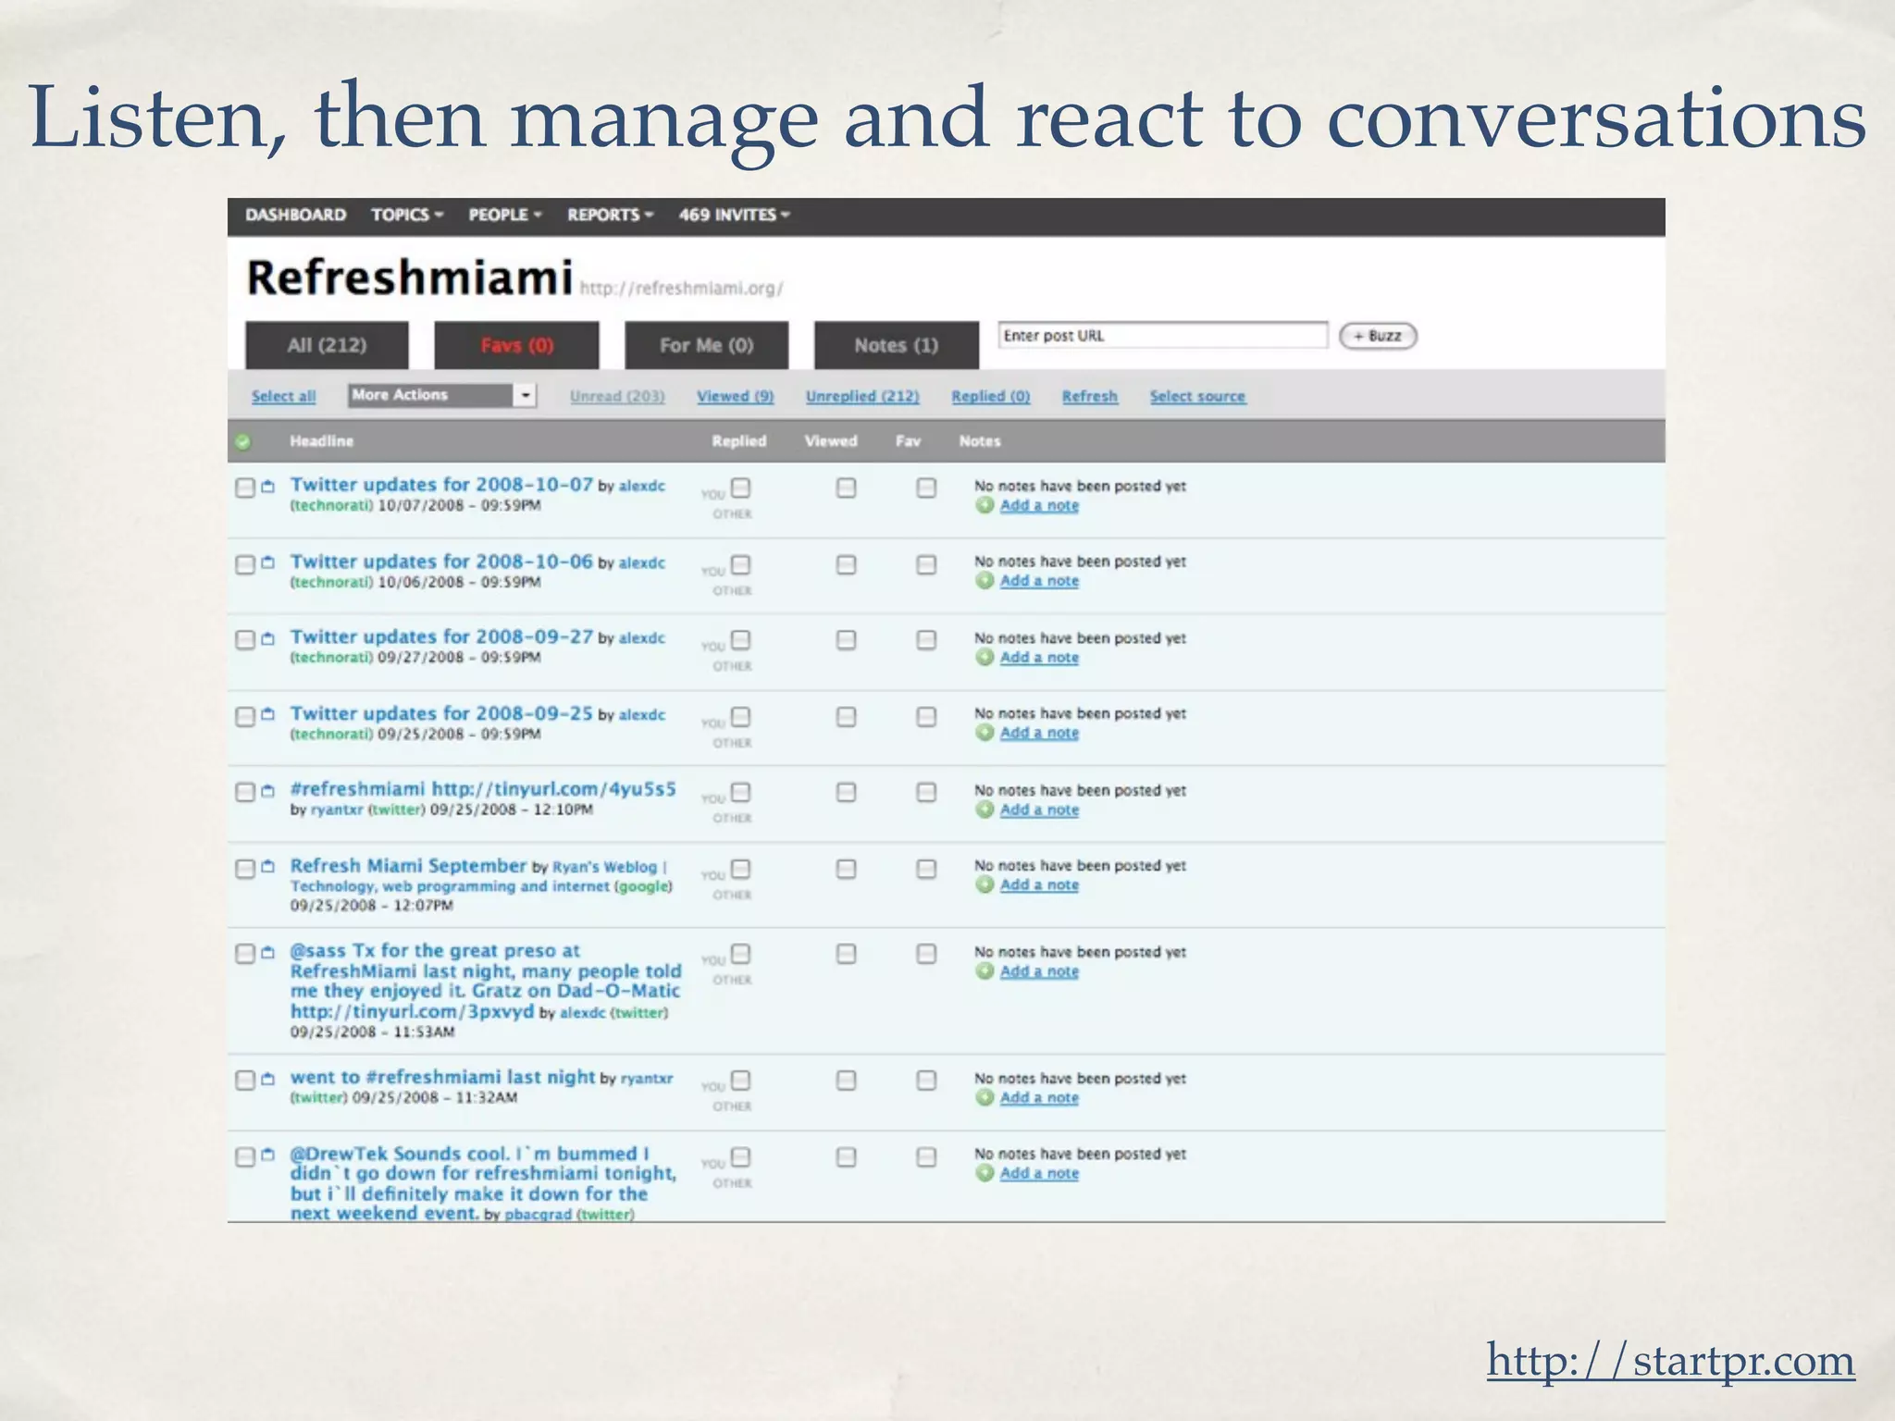This screenshot has width=1895, height=1421.
Task: Open the REPORTS menu
Action: coord(610,215)
